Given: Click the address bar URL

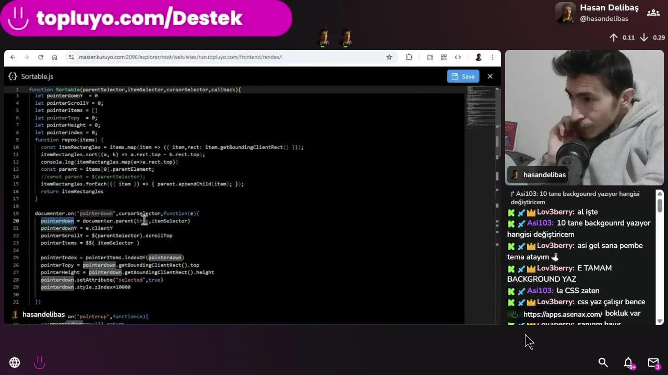Looking at the screenshot, I should coord(181,57).
